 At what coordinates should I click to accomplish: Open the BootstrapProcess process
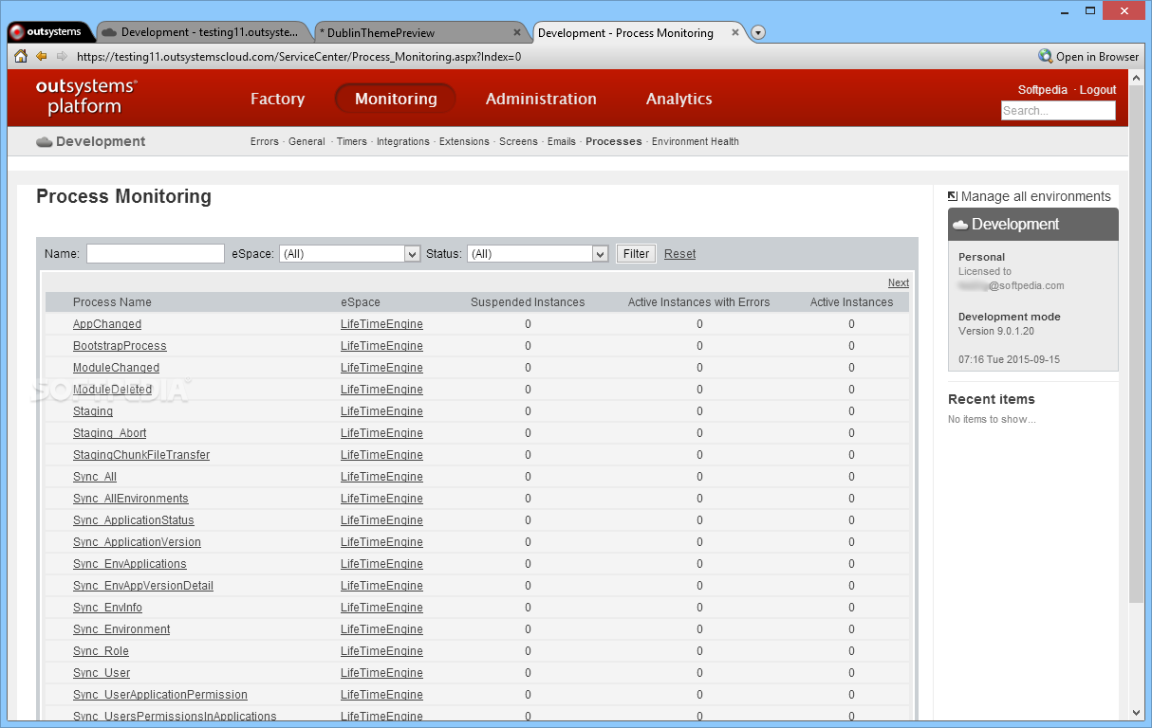120,346
